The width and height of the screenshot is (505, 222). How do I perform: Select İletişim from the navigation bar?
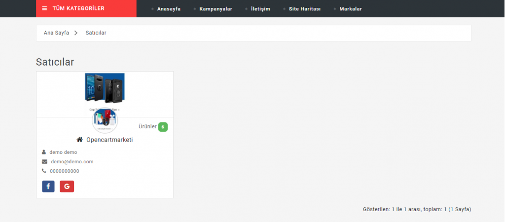click(260, 9)
